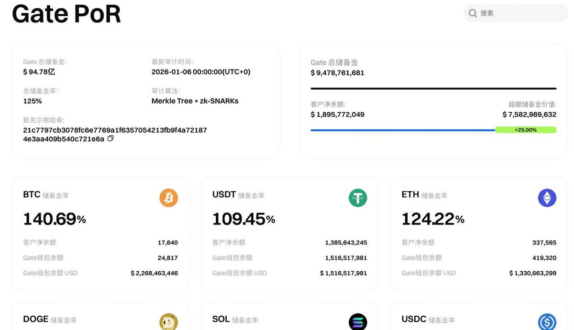This screenshot has width=574, height=330.
Task: Open the USDC 储备金率 card heading
Action: click(428, 319)
